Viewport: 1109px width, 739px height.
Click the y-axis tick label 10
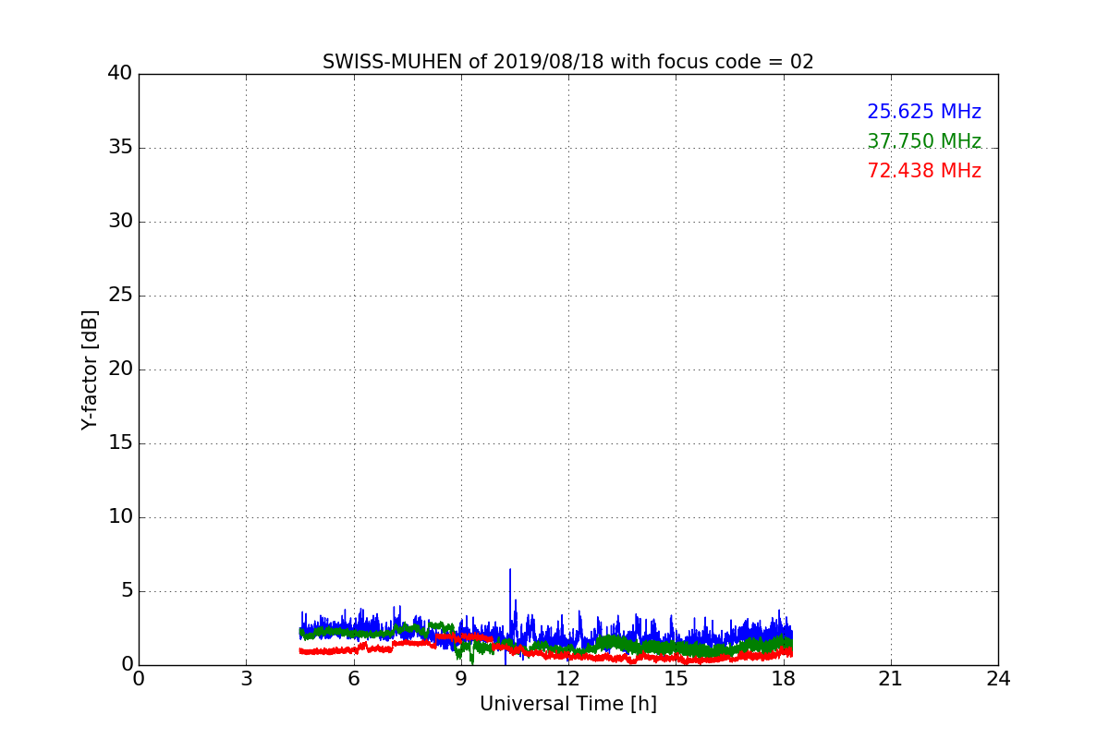point(120,516)
